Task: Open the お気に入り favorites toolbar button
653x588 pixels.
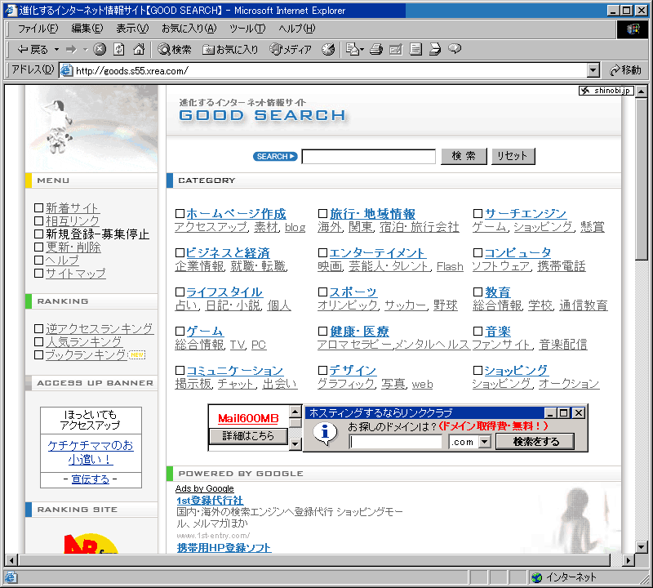Action: [x=230, y=50]
